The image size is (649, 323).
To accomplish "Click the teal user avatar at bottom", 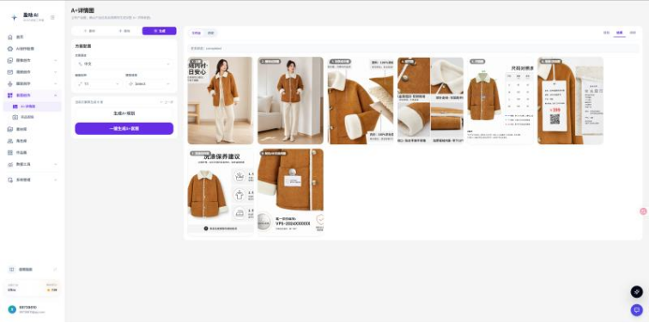I will (x=12, y=309).
